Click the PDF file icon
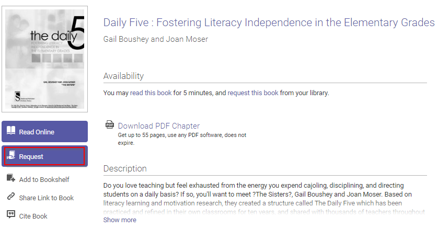This screenshot has width=438, height=229. pyautogui.click(x=110, y=124)
